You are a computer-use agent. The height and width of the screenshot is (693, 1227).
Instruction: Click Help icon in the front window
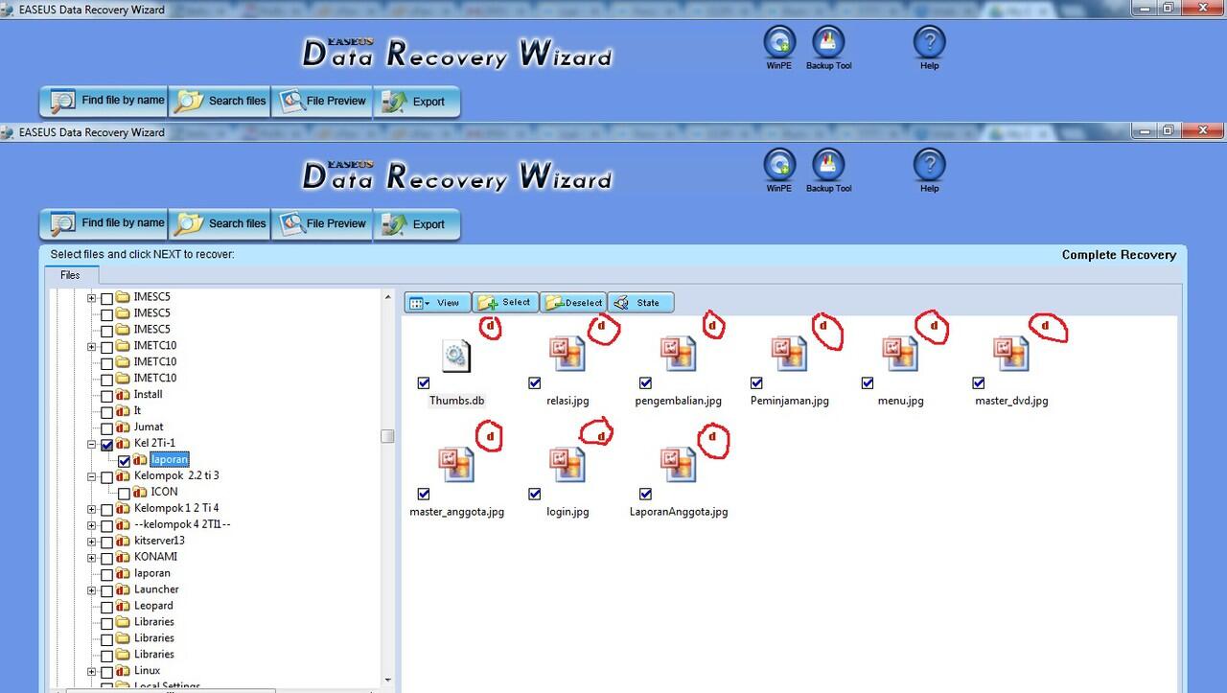(x=929, y=172)
